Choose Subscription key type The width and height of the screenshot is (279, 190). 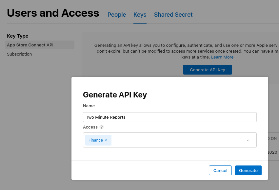[19, 54]
